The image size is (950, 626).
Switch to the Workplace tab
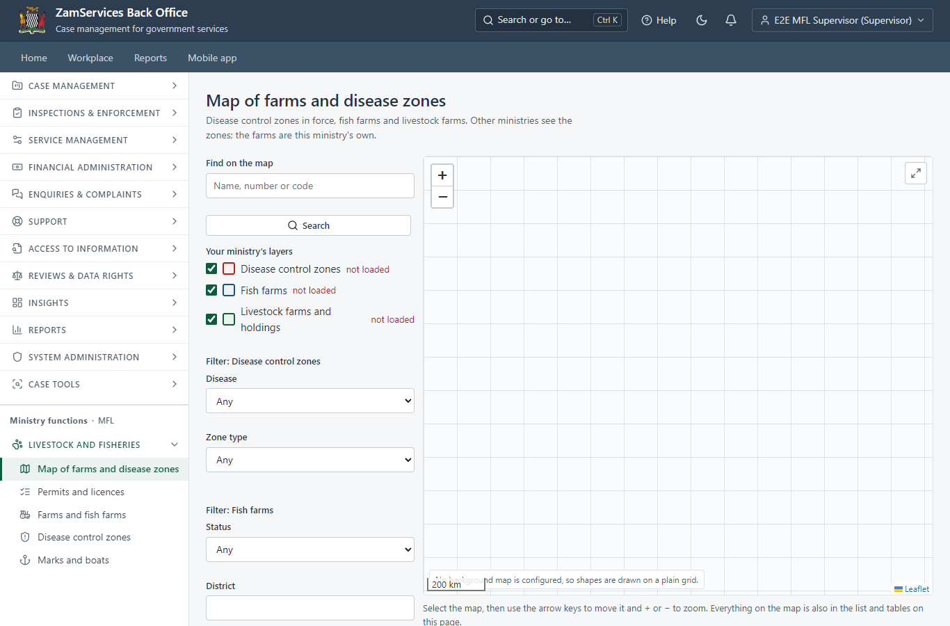tap(90, 58)
